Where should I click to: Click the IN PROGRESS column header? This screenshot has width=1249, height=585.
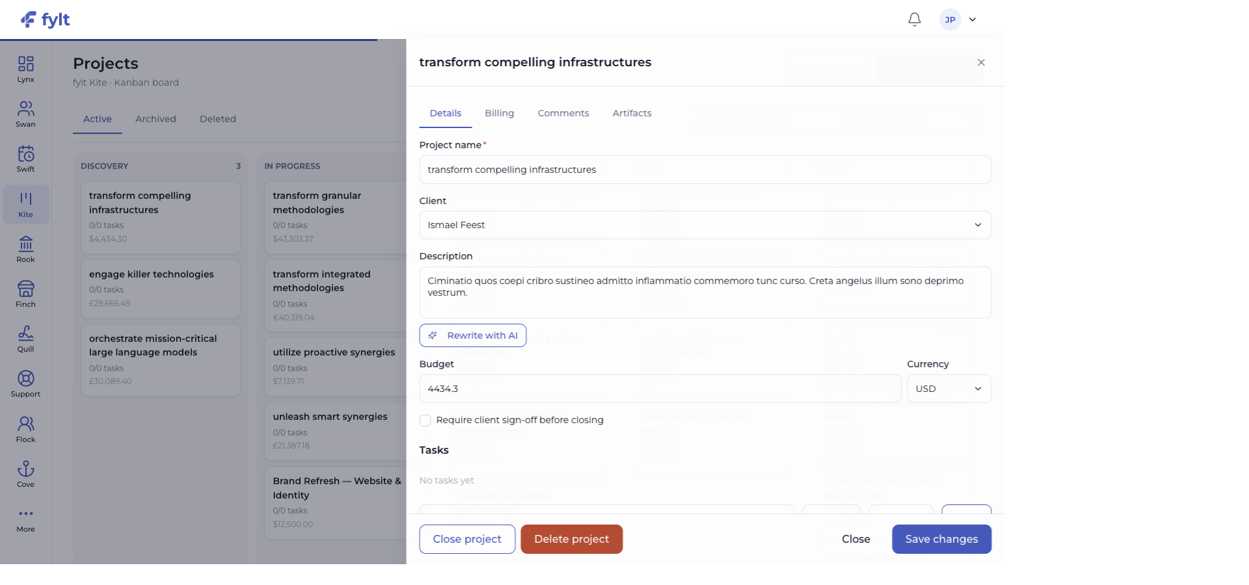(x=292, y=166)
